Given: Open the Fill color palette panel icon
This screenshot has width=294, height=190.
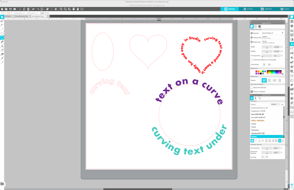Looking at the screenshot, I should [292, 26].
